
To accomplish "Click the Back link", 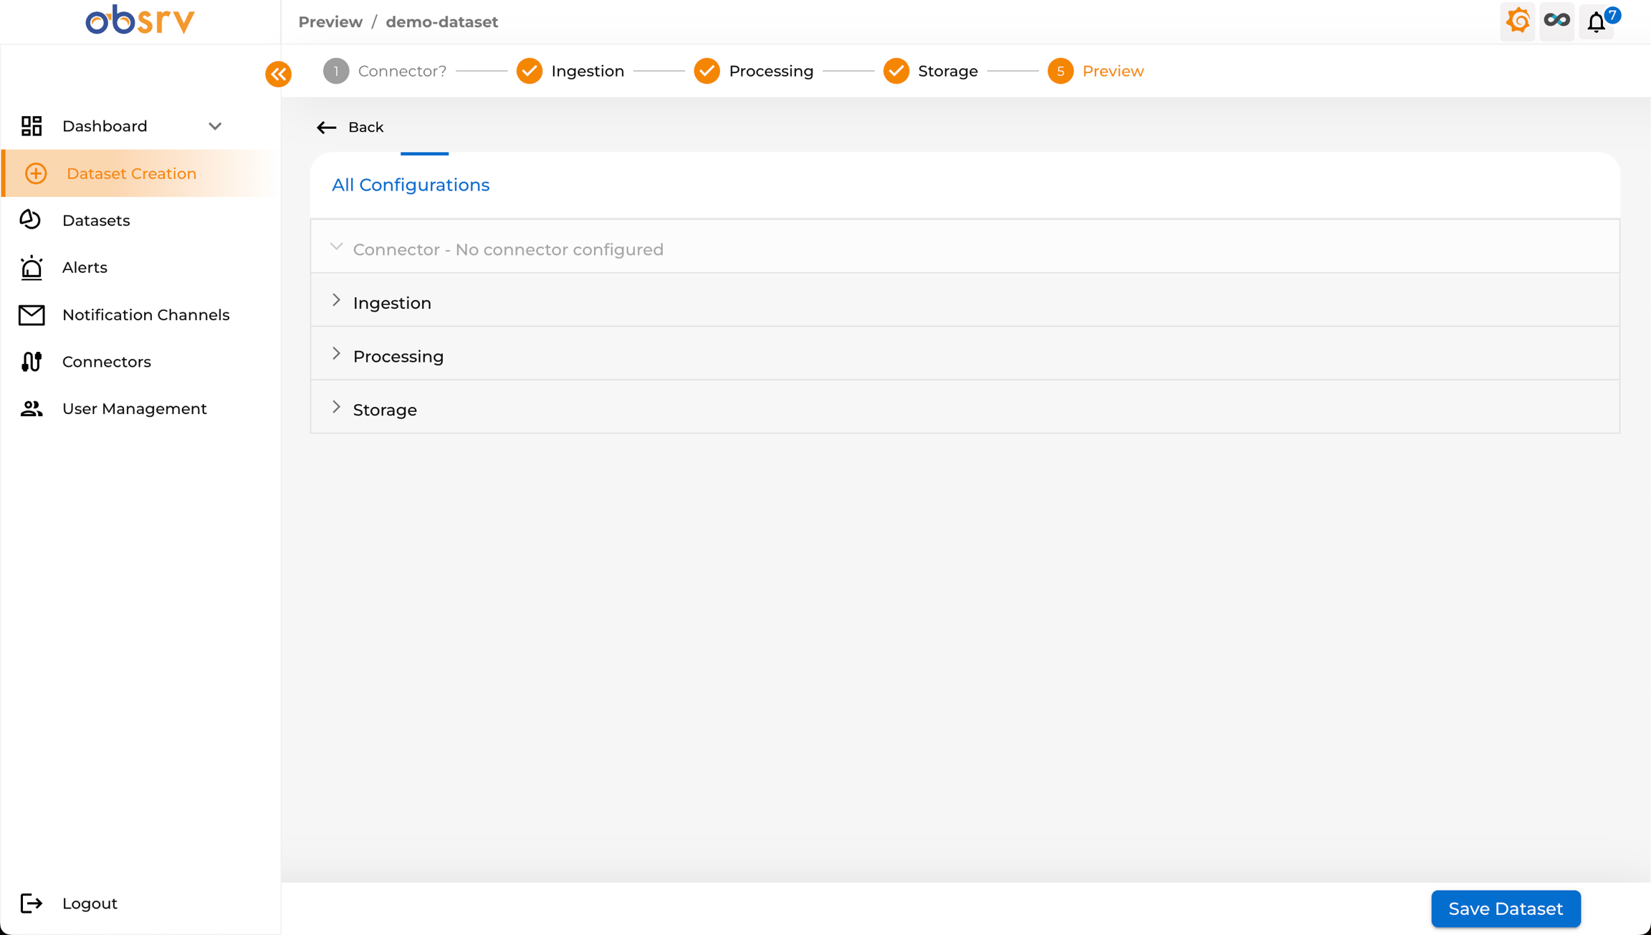I will pos(365,128).
